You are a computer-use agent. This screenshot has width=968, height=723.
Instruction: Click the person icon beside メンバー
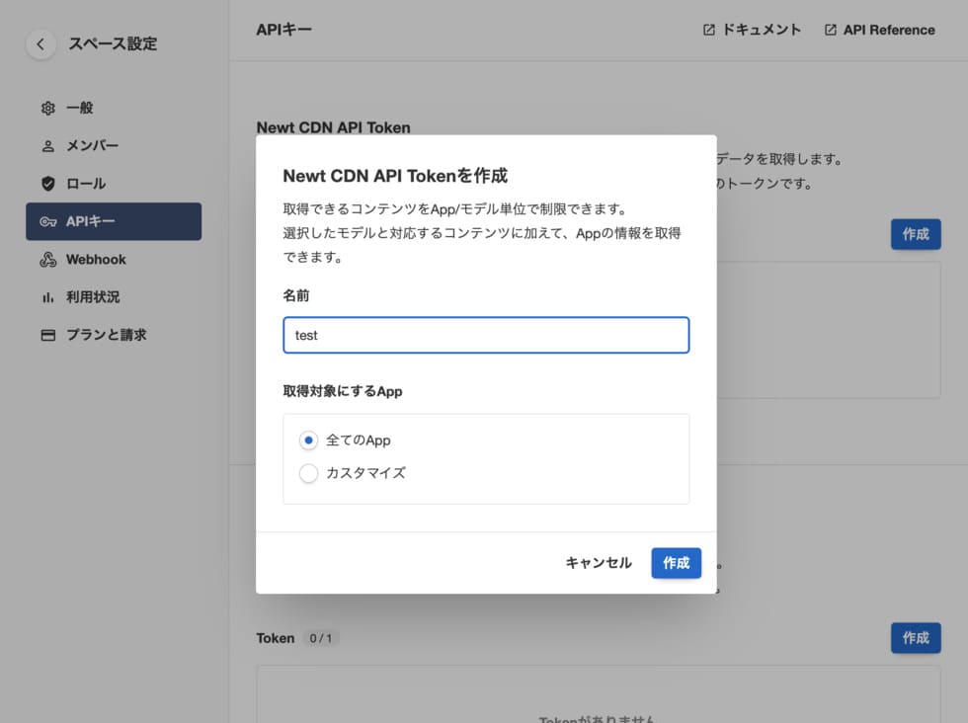click(x=48, y=146)
